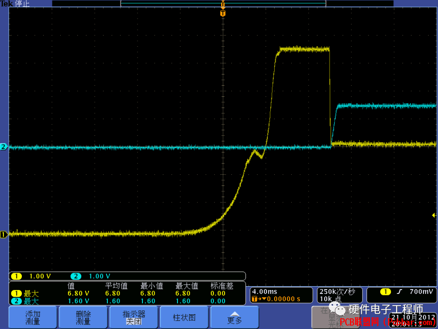Click the small T delay icon by 0.00000 s
Viewport: 438px width, 329px height.
[254, 299]
